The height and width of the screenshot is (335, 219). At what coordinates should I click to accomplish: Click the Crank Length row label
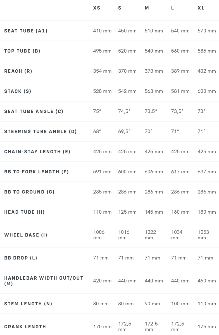[x=25, y=327]
